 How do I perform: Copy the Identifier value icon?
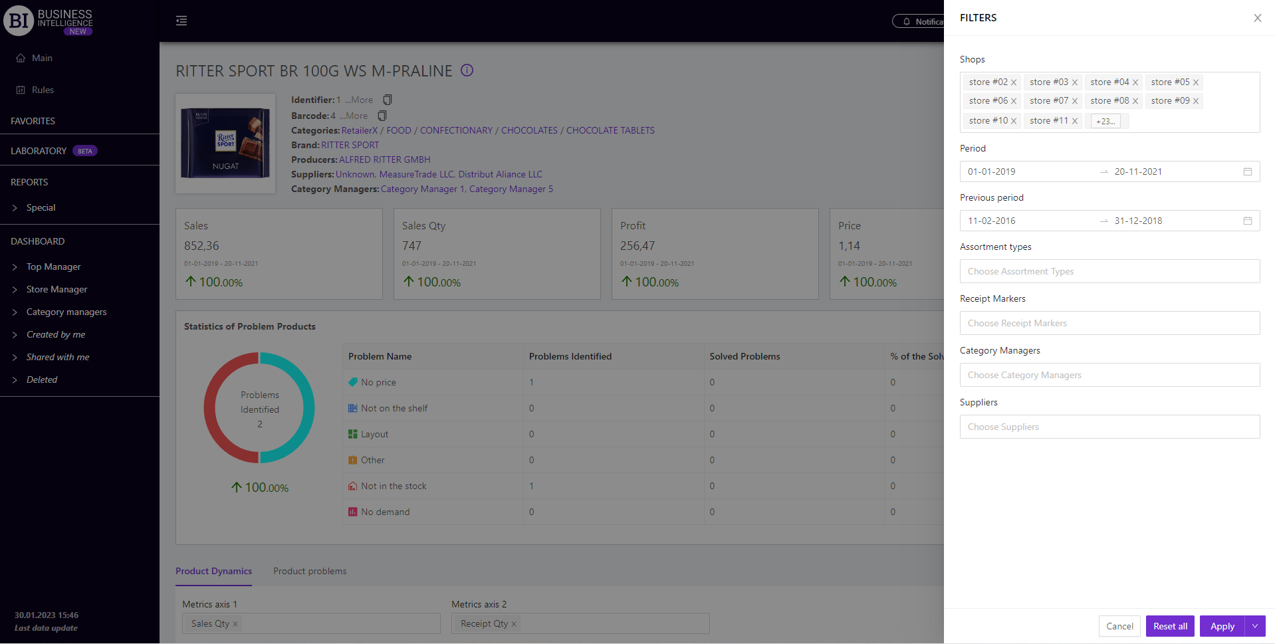coord(388,100)
